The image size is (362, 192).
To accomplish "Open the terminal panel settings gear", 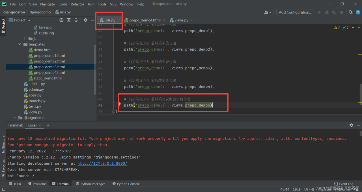I will [351, 125].
